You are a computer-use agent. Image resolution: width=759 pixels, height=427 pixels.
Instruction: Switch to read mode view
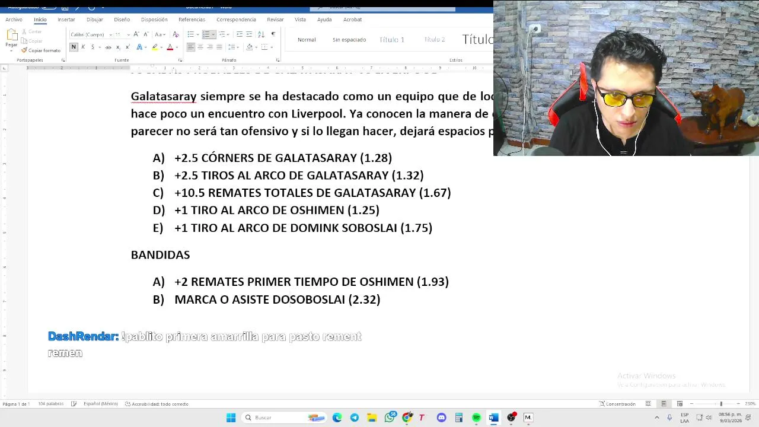click(x=648, y=404)
